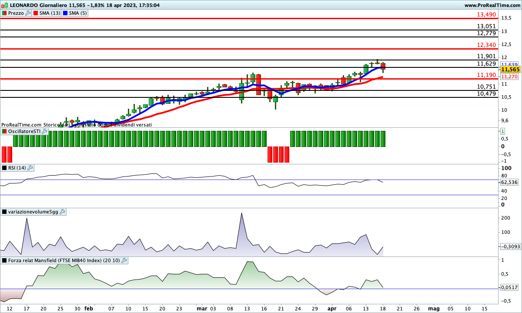Click the RSI value tag 62,536
This screenshot has width=522, height=313.
point(509,182)
